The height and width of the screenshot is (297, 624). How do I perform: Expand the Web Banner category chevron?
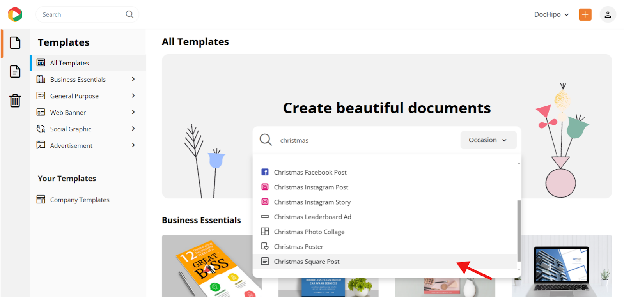(133, 112)
